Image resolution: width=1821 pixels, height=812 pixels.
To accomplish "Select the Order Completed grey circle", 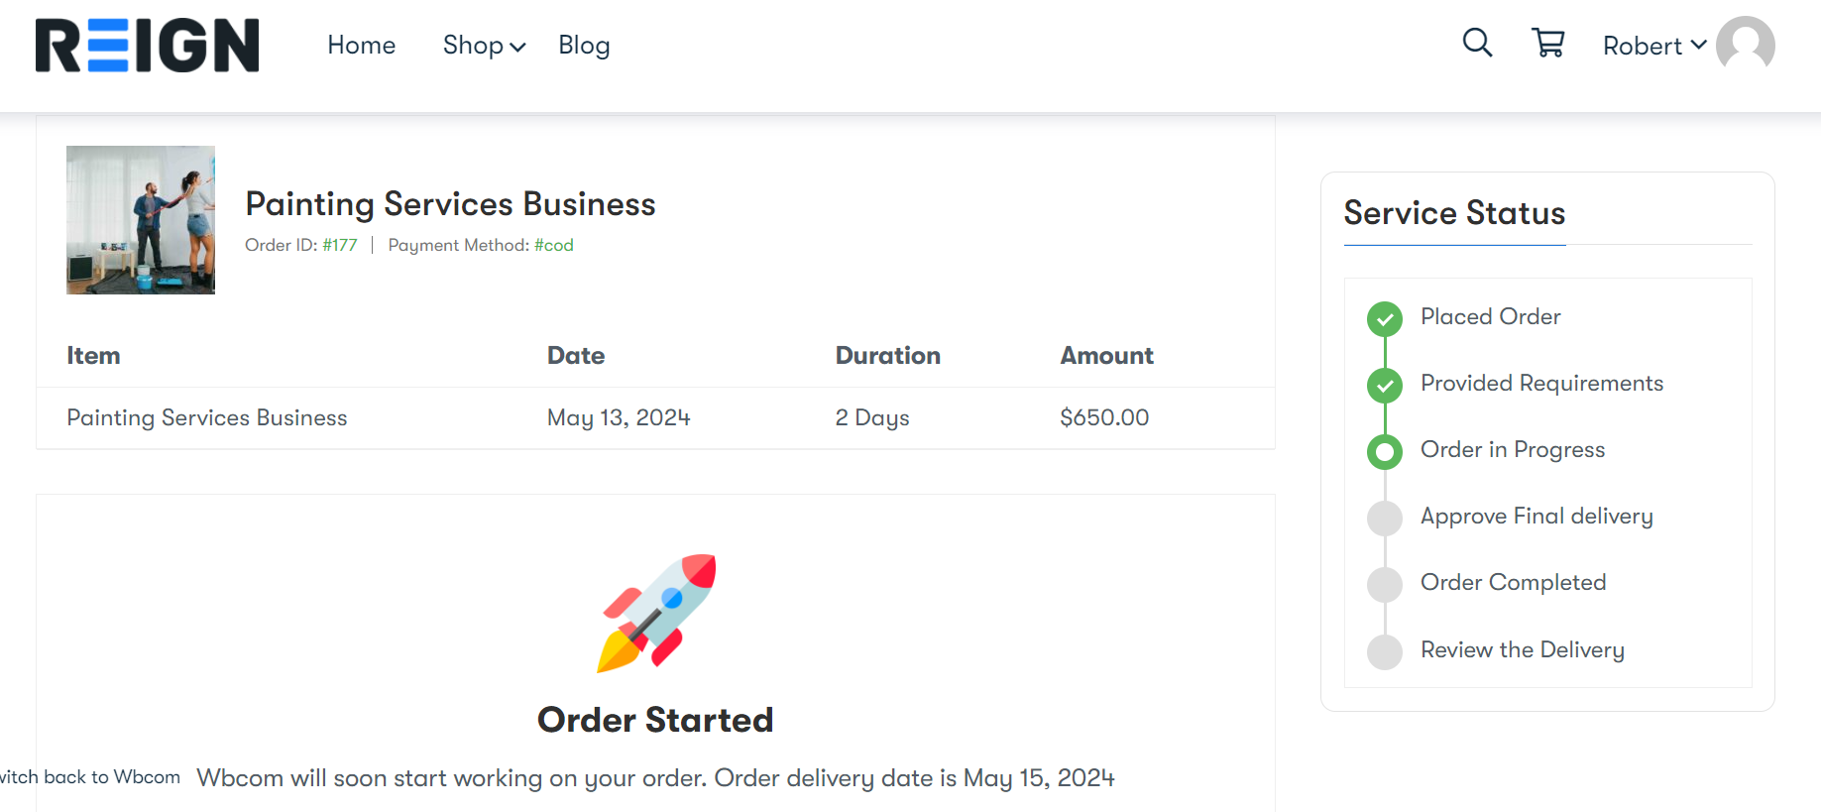I will (x=1385, y=585).
